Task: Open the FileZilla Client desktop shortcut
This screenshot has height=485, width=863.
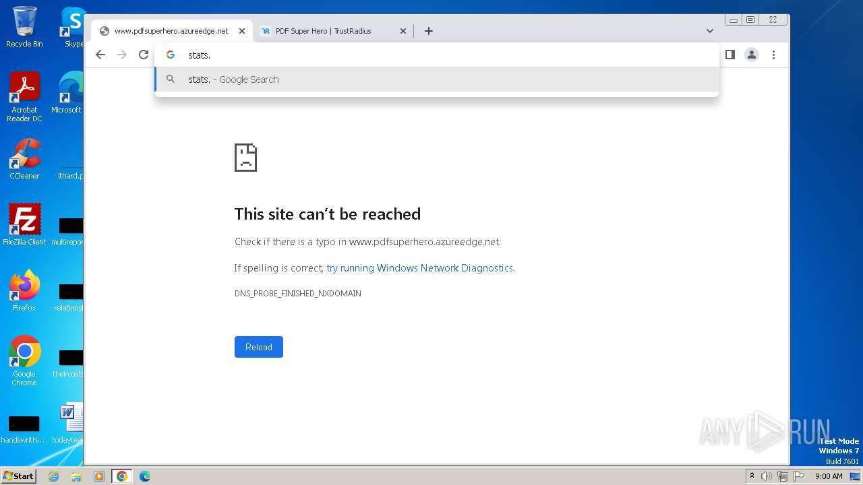Action: coord(24,224)
